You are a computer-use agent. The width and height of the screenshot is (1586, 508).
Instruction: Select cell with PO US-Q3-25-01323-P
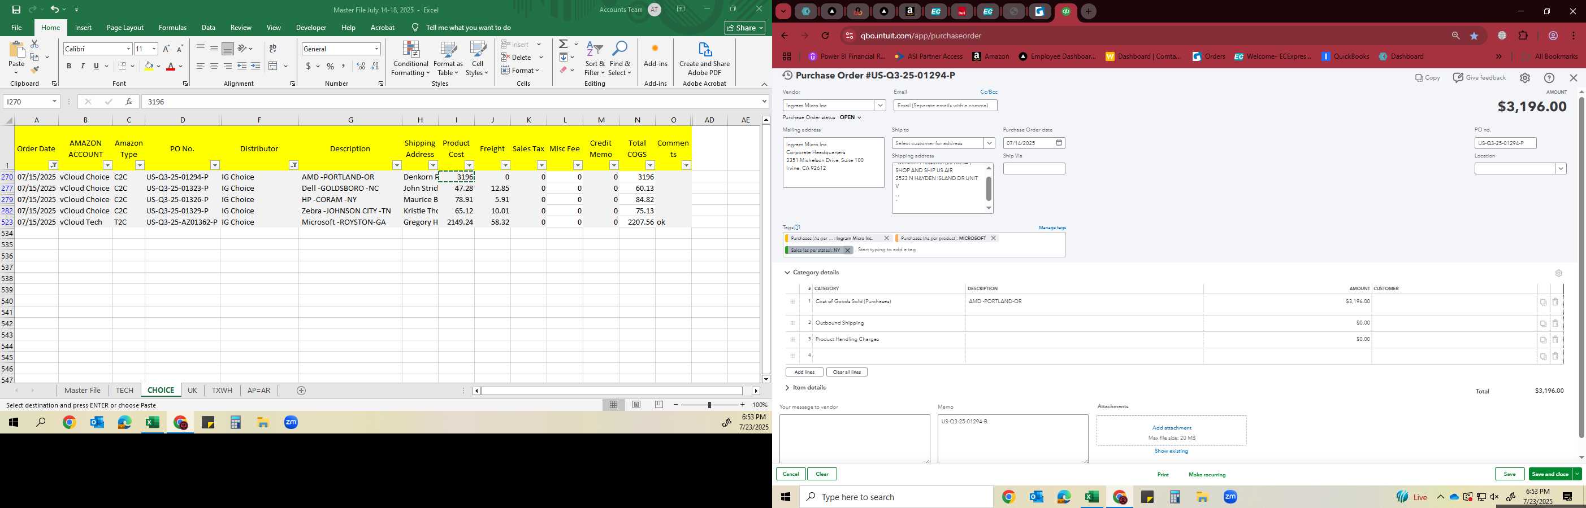click(x=182, y=188)
